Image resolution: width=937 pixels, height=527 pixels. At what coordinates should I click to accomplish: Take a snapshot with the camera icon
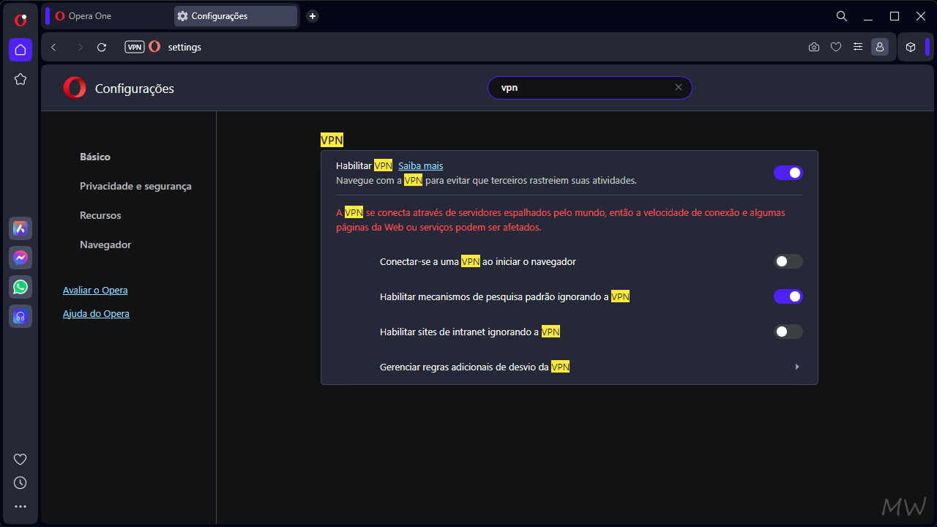pyautogui.click(x=814, y=47)
